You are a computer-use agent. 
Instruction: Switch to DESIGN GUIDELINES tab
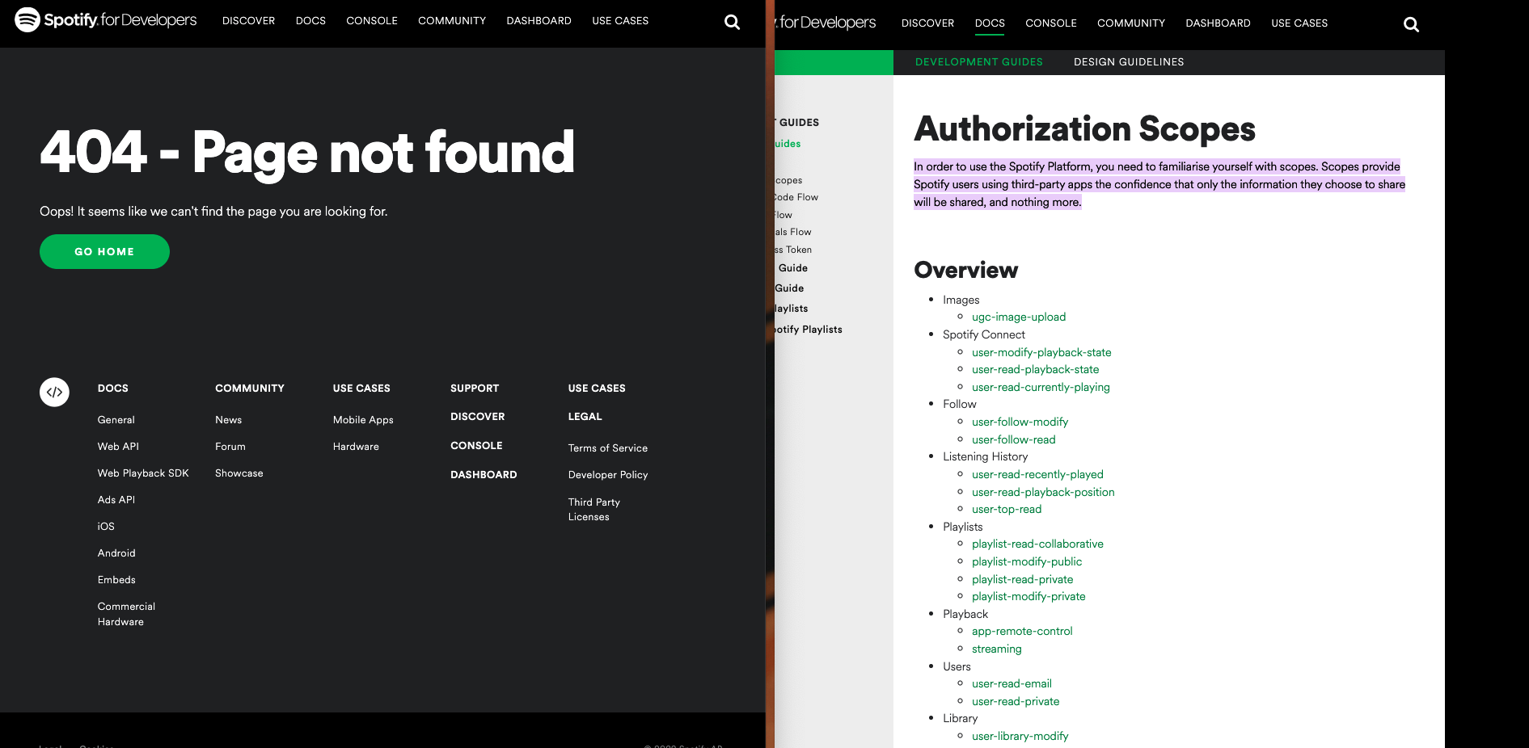1129,62
